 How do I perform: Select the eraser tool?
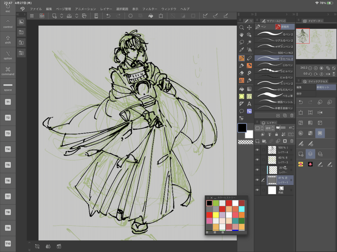click(241, 73)
